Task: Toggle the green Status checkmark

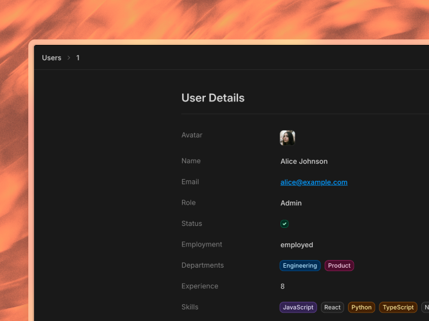Action: 284,224
